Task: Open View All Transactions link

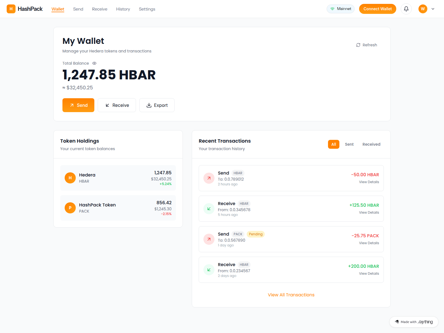Action: coord(291,295)
